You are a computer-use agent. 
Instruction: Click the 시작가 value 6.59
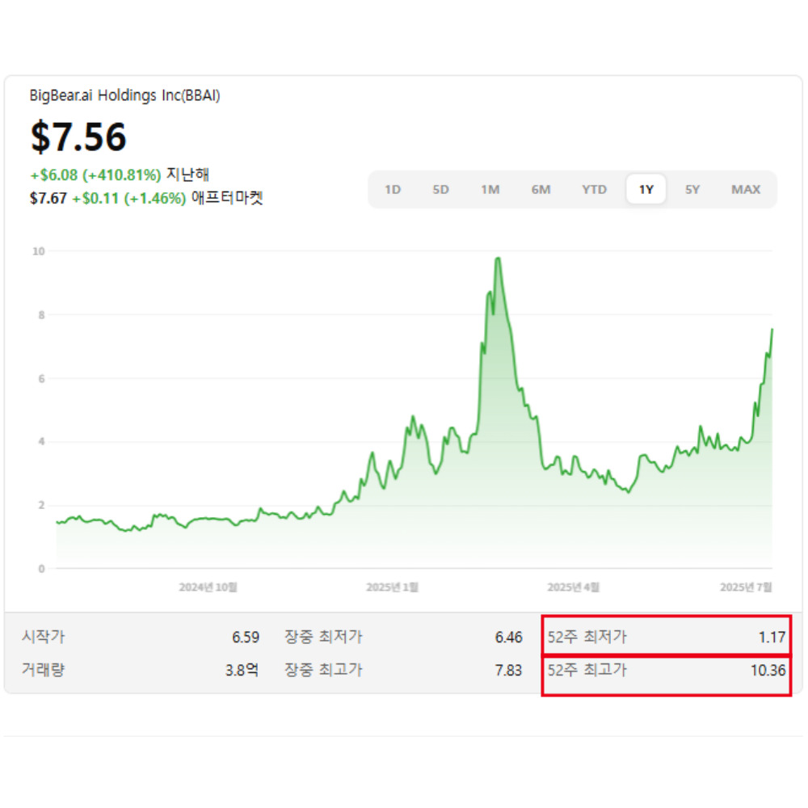click(x=246, y=638)
